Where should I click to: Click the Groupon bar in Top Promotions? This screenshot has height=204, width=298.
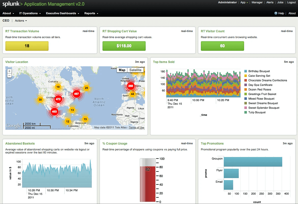[x=253, y=162]
